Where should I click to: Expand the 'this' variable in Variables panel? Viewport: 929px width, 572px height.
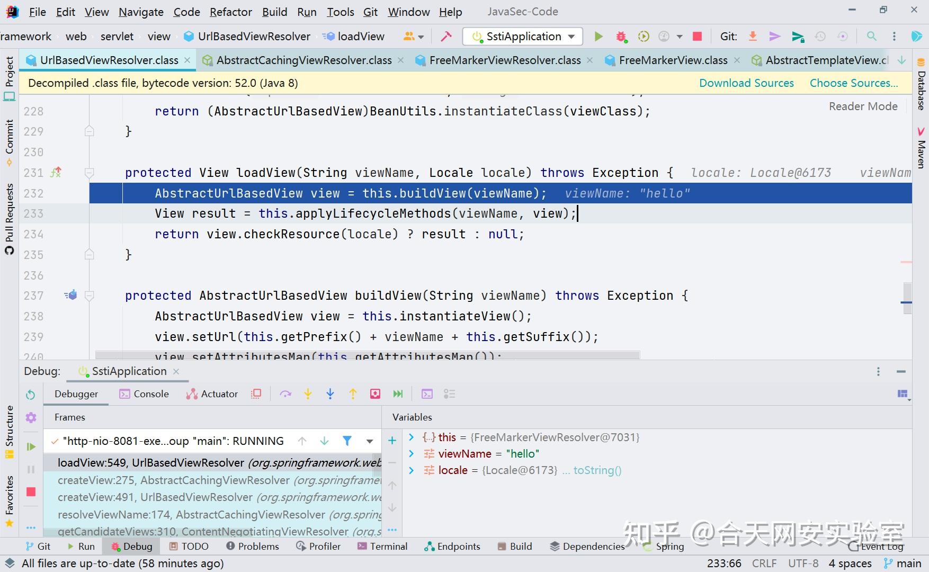pos(412,437)
